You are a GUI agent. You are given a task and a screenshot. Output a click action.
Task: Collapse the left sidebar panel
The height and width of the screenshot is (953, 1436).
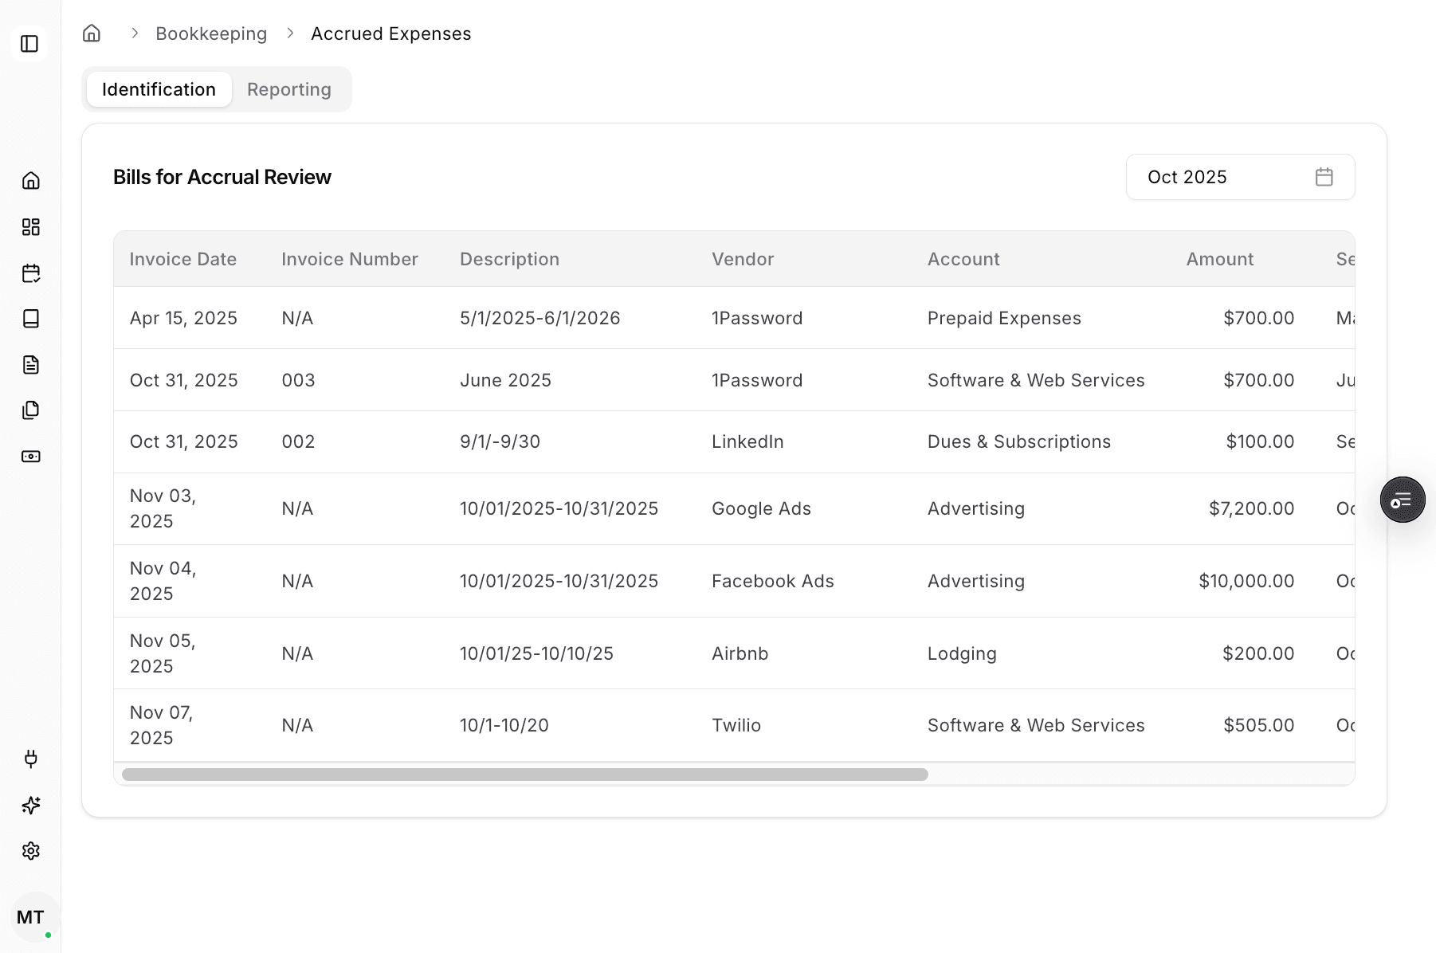click(x=30, y=44)
